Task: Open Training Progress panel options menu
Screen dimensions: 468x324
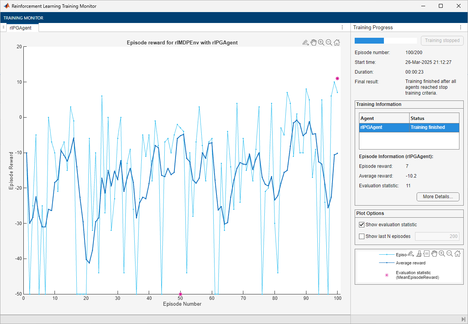Action: (x=461, y=28)
